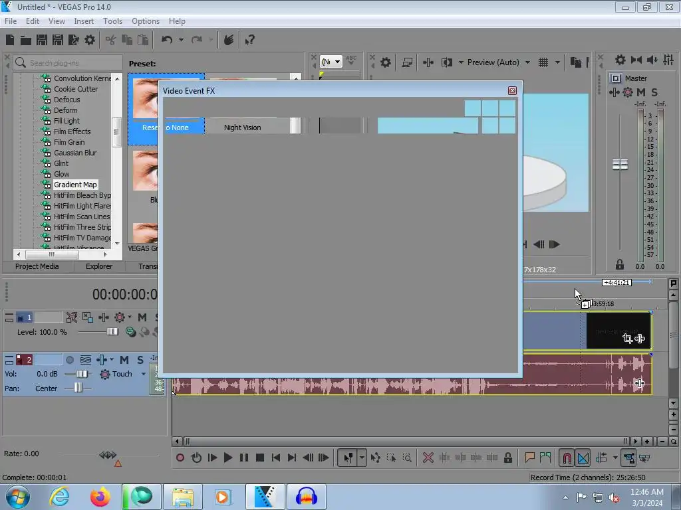Save the project with the Save icon

[x=42, y=40]
